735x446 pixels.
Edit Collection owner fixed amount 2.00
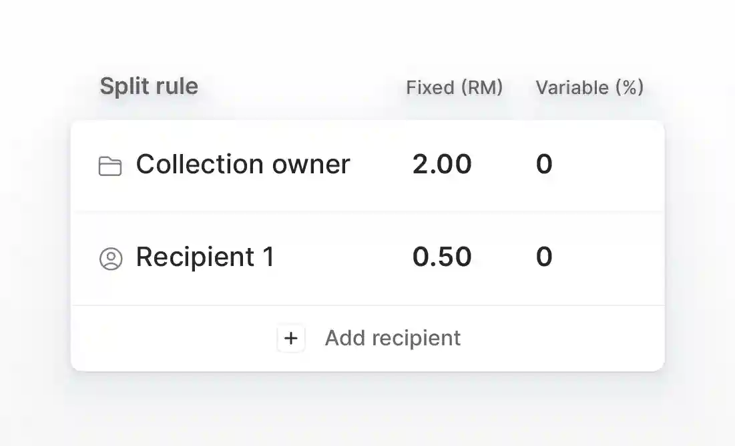coord(442,164)
